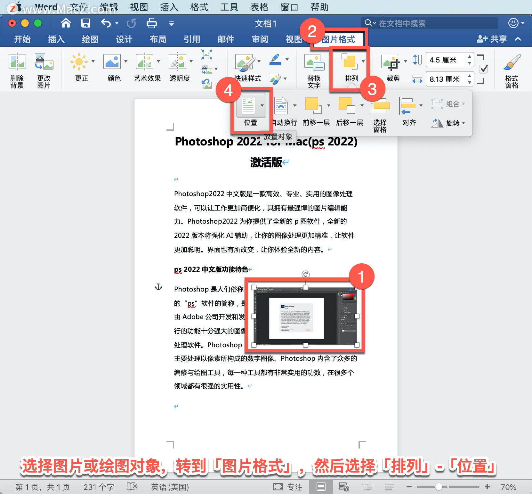Image resolution: width=532 pixels, height=494 pixels.
Task: Increase width with the stepper up arrow
Action: (x=470, y=76)
